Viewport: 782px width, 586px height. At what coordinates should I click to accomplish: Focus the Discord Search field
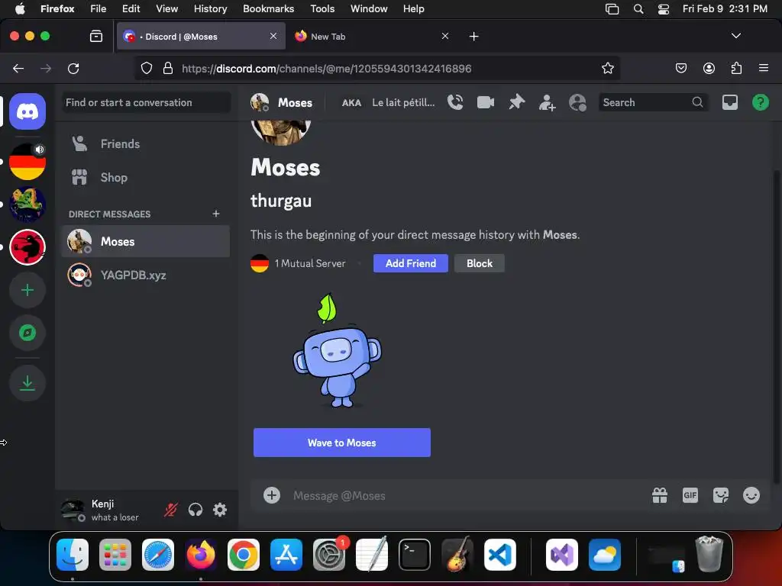[x=652, y=102]
